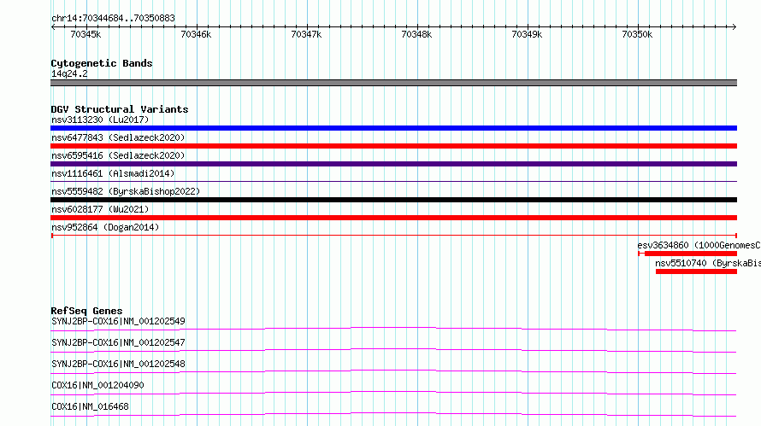Click the red nsv6028177 variant bar
This screenshot has height=426, width=761.
tap(393, 218)
